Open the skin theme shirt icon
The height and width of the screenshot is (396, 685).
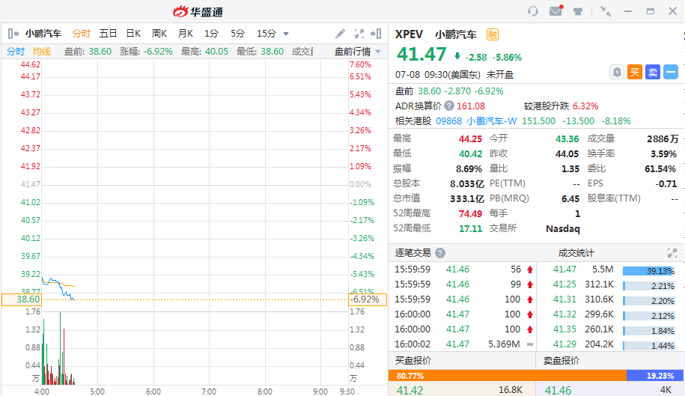click(578, 11)
